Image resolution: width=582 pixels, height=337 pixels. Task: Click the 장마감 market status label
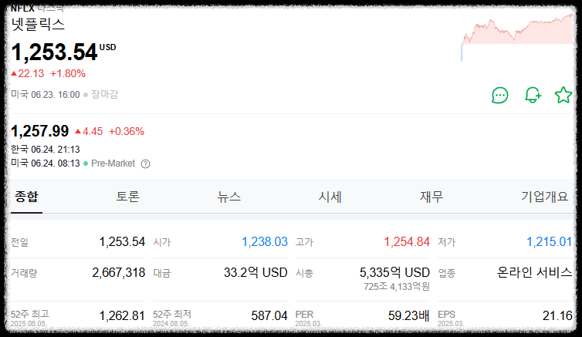(104, 95)
